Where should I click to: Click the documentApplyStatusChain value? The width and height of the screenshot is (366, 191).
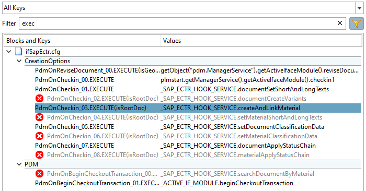(x=238, y=146)
